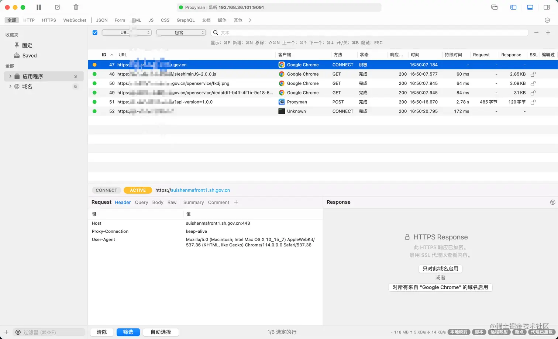Select the GraphQL filter tab
The height and width of the screenshot is (339, 558).
(186, 20)
